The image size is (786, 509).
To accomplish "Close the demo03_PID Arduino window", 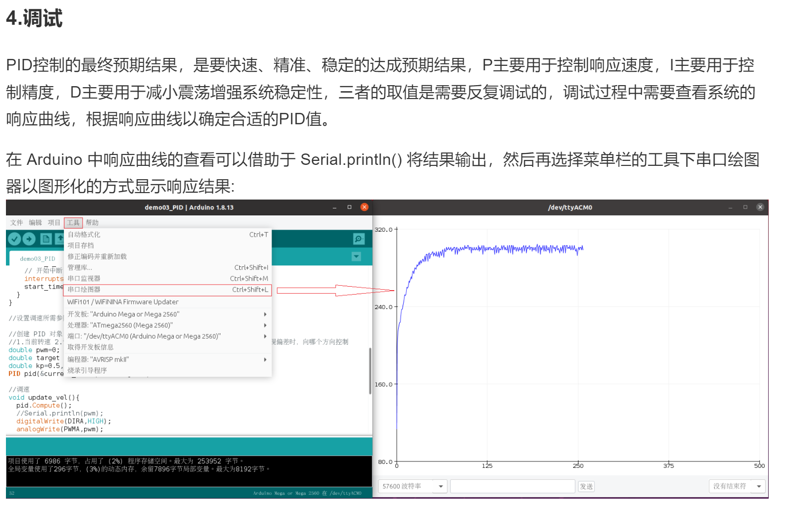I will pos(365,207).
